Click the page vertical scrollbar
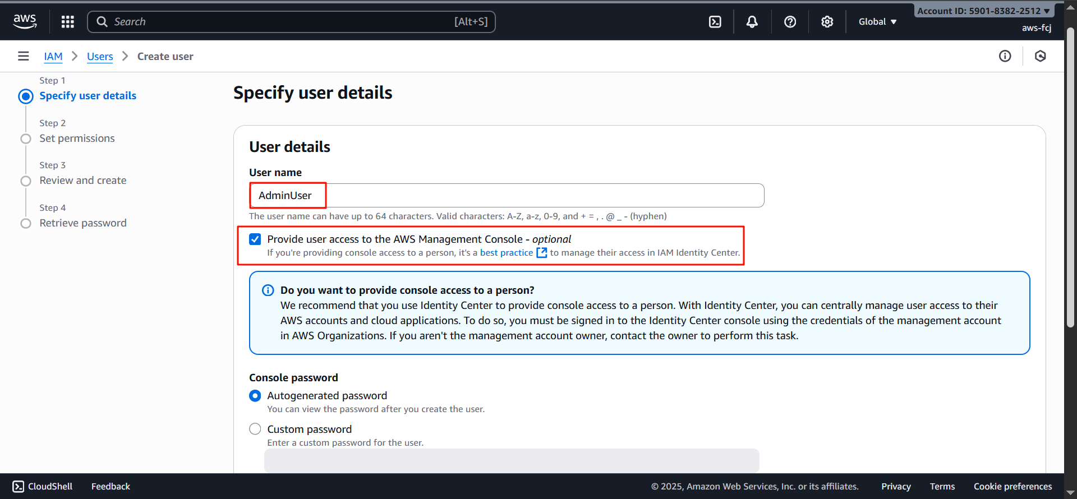 tap(1071, 177)
